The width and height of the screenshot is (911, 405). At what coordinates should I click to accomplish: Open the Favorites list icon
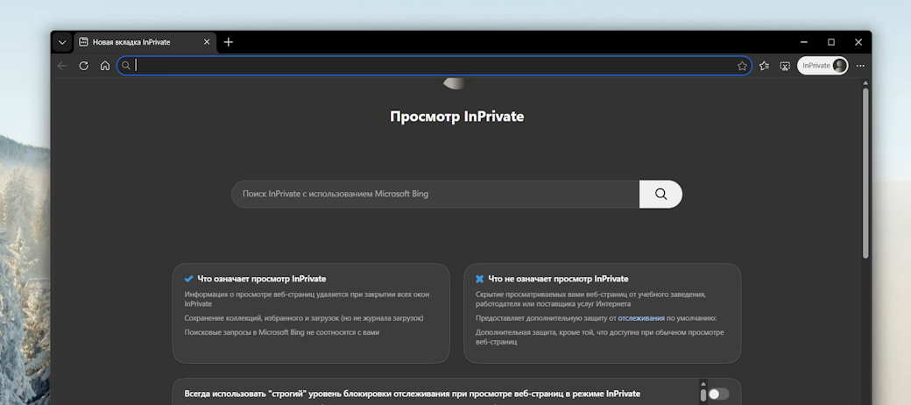[x=764, y=66]
